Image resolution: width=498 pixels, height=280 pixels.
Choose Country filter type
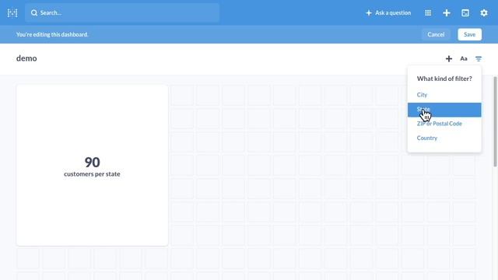[x=444, y=138]
